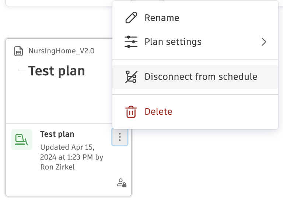Click the NursingHome_V2.0 schedule name
The height and width of the screenshot is (203, 283).
click(x=62, y=51)
